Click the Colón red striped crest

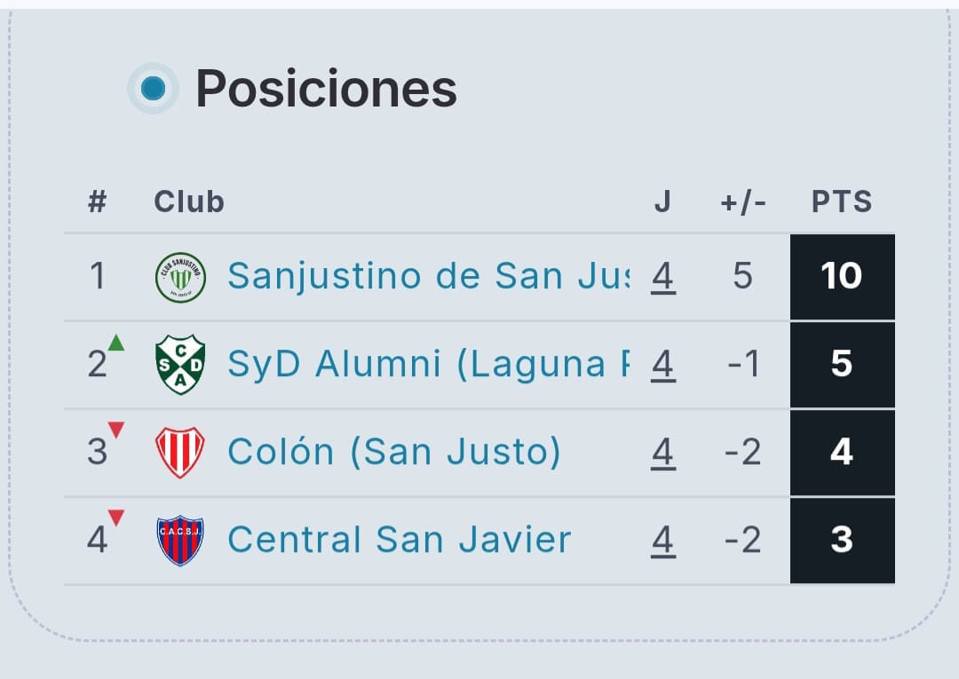[x=180, y=453]
